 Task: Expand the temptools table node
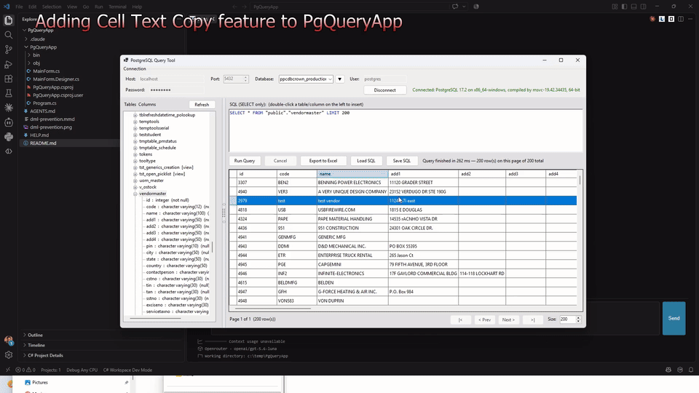pyautogui.click(x=135, y=122)
